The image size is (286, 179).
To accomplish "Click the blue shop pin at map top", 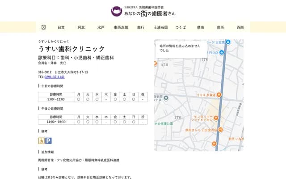I will 228,42.
